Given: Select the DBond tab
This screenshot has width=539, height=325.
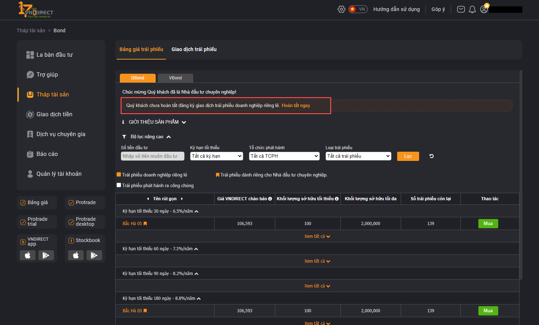Looking at the screenshot, I should pos(138,78).
